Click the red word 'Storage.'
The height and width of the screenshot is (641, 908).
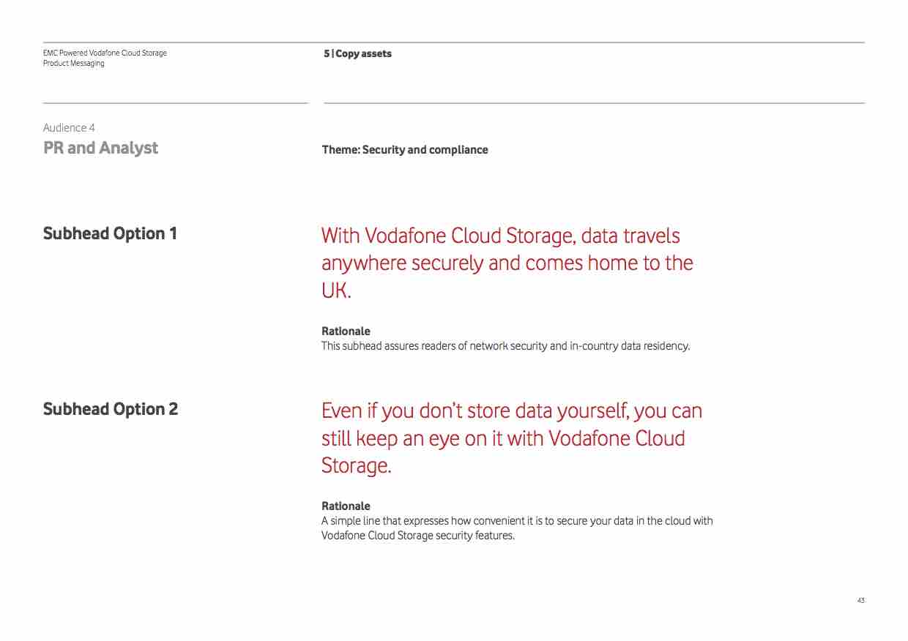coord(356,465)
